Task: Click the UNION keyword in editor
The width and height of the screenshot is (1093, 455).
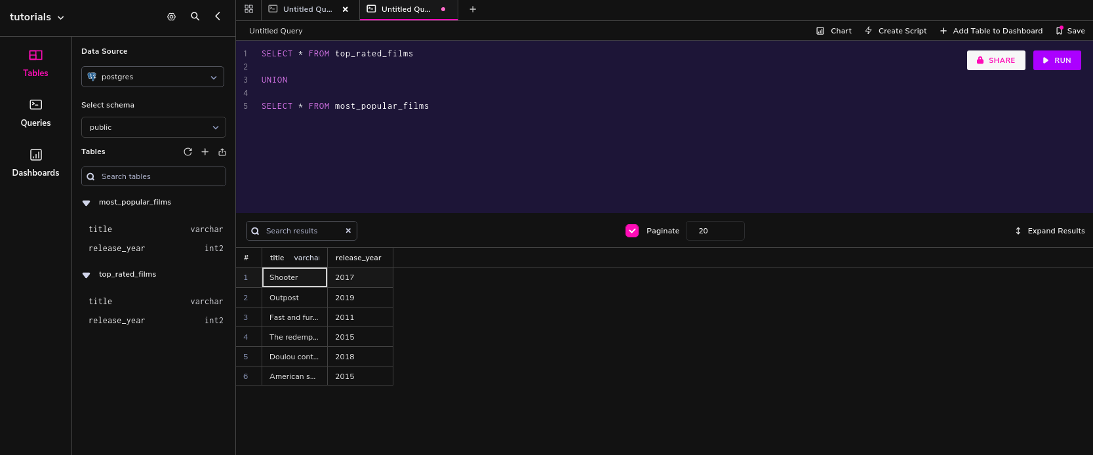Action: pyautogui.click(x=274, y=80)
